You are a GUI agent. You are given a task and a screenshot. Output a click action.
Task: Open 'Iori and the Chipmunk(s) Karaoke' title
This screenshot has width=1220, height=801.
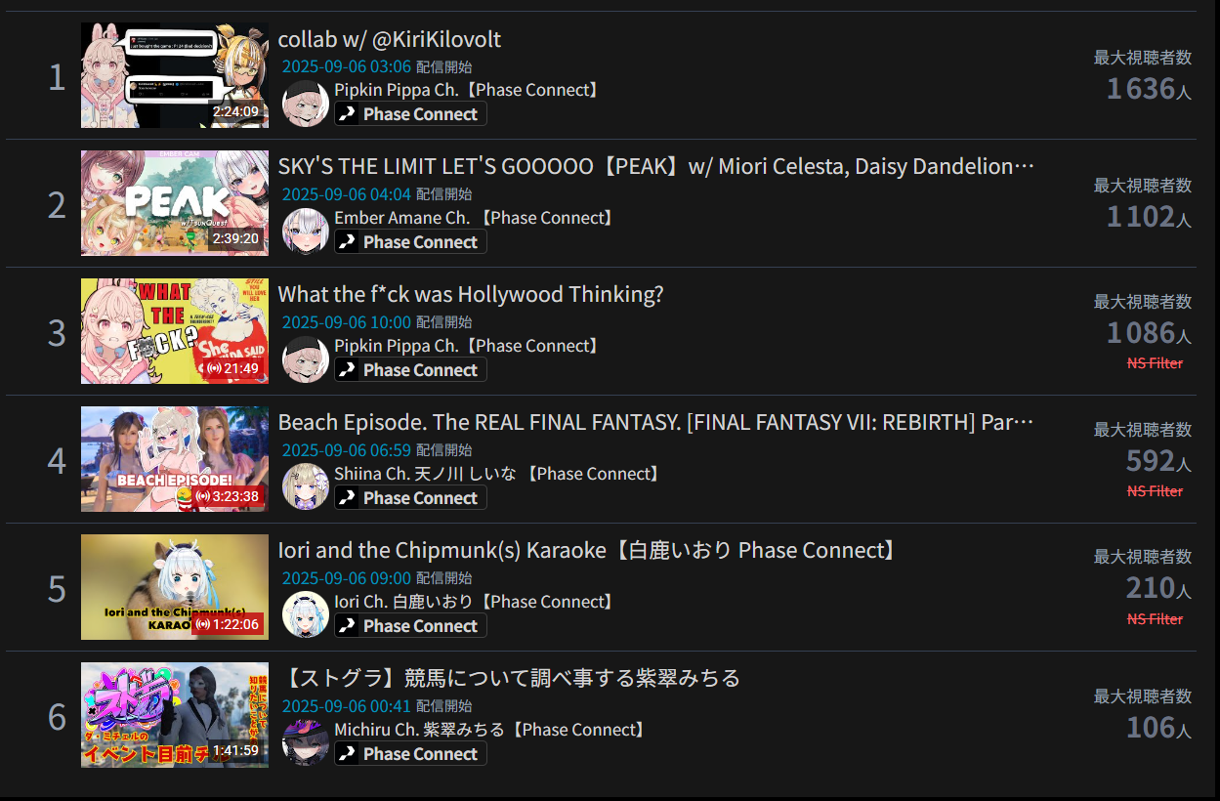589,551
